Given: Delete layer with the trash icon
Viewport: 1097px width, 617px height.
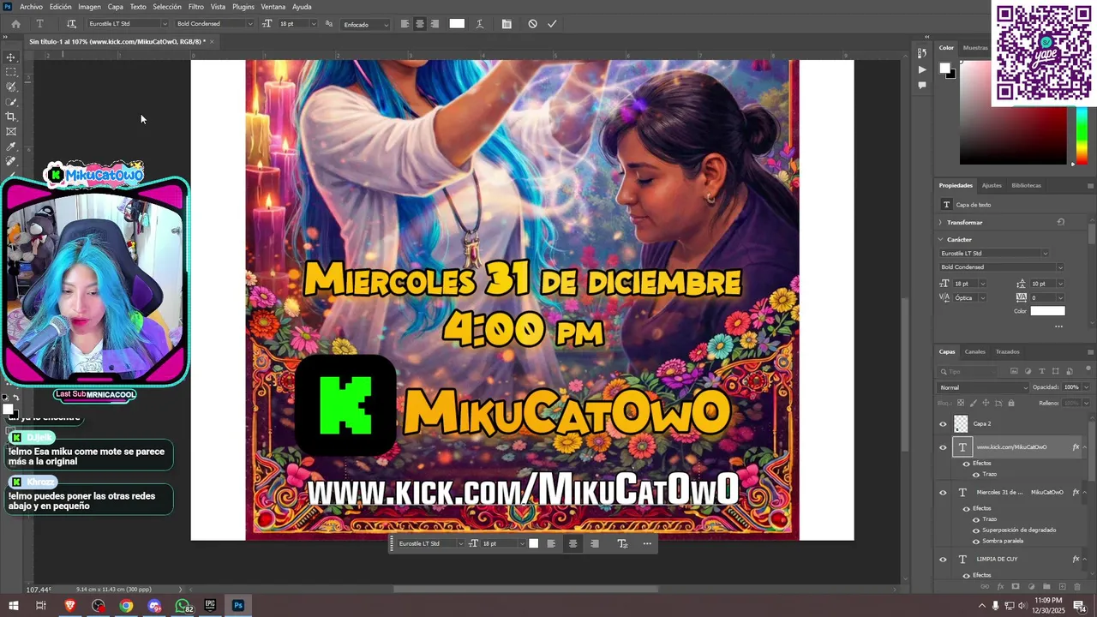Looking at the screenshot, I should click(x=1076, y=587).
